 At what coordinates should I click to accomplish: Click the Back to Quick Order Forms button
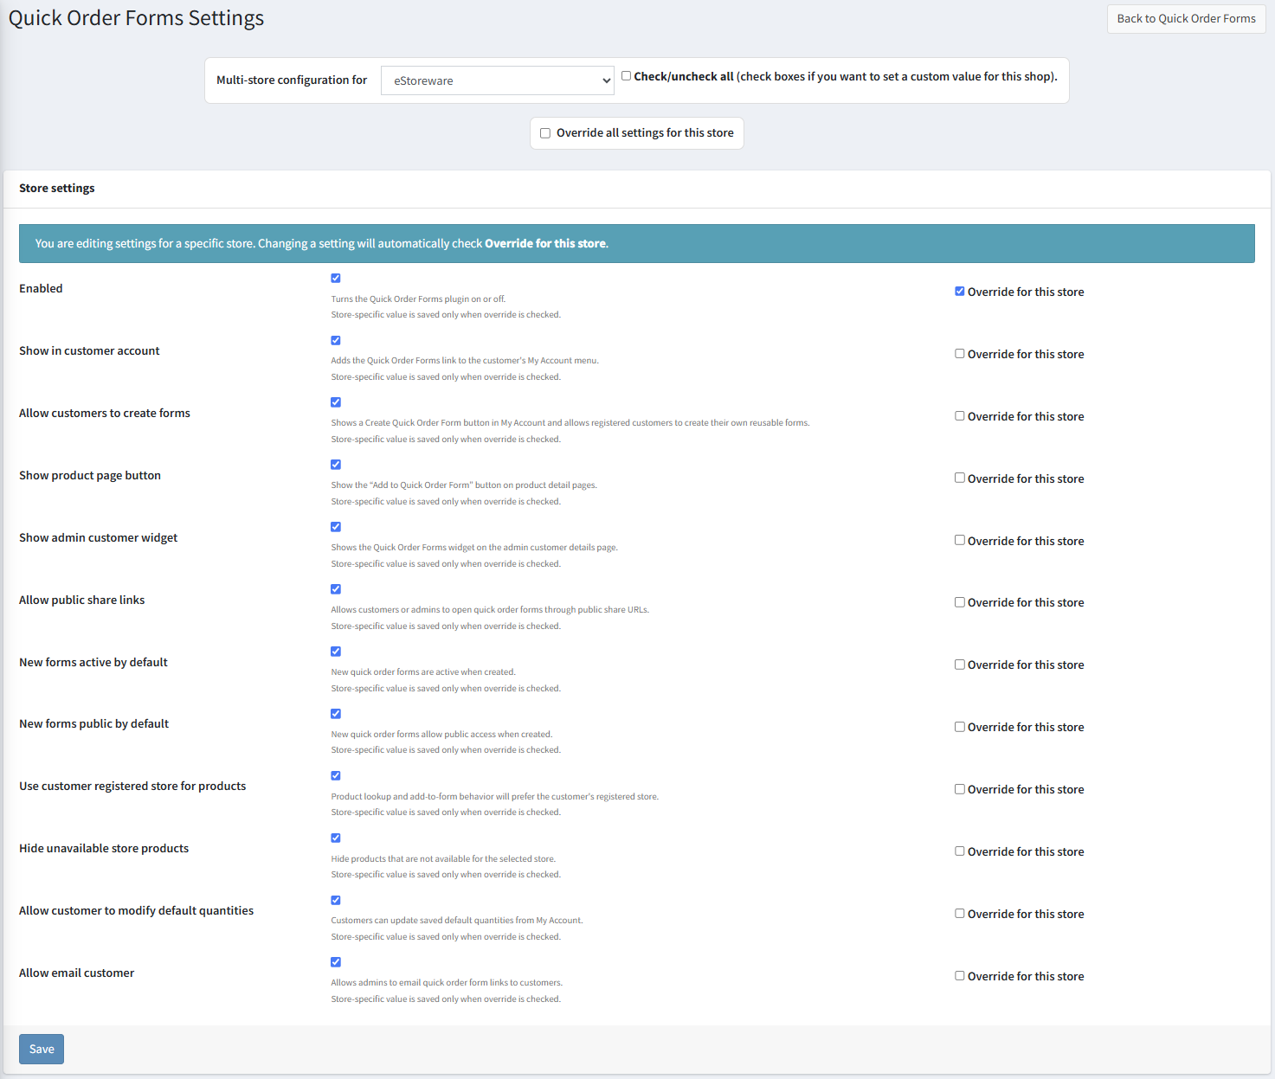(x=1186, y=19)
